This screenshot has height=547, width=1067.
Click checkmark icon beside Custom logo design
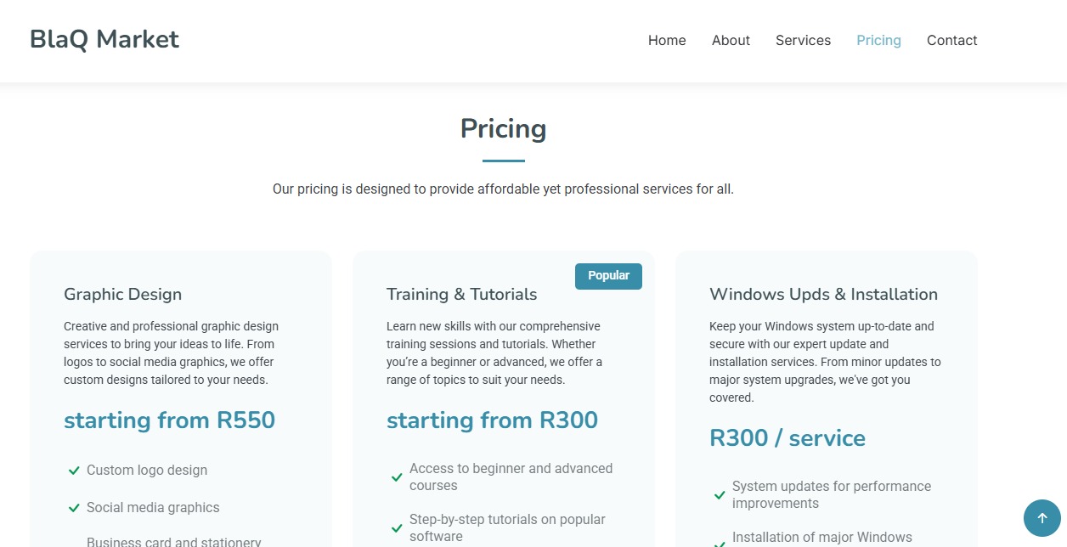[74, 471]
